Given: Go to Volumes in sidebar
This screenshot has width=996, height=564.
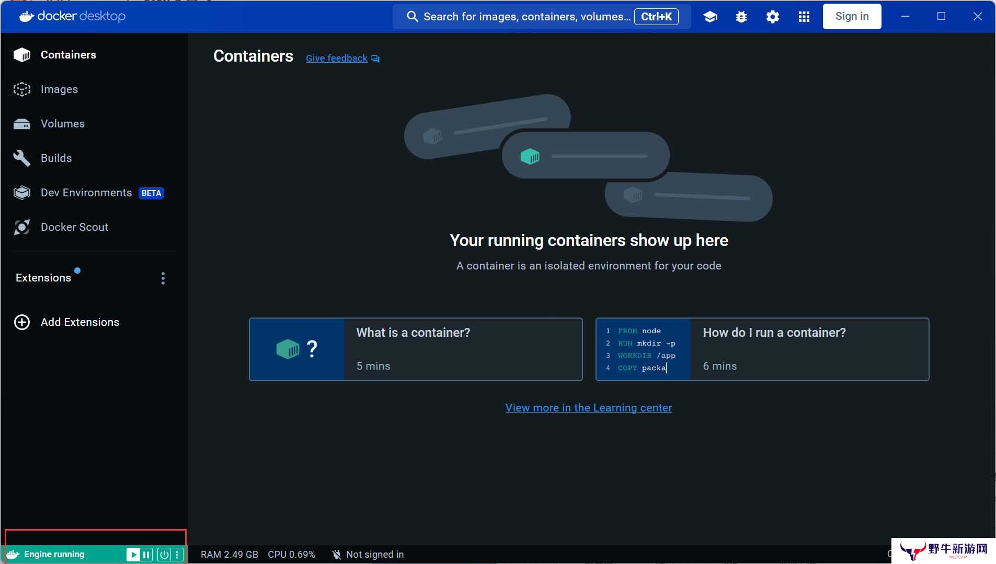Looking at the screenshot, I should click(94, 124).
